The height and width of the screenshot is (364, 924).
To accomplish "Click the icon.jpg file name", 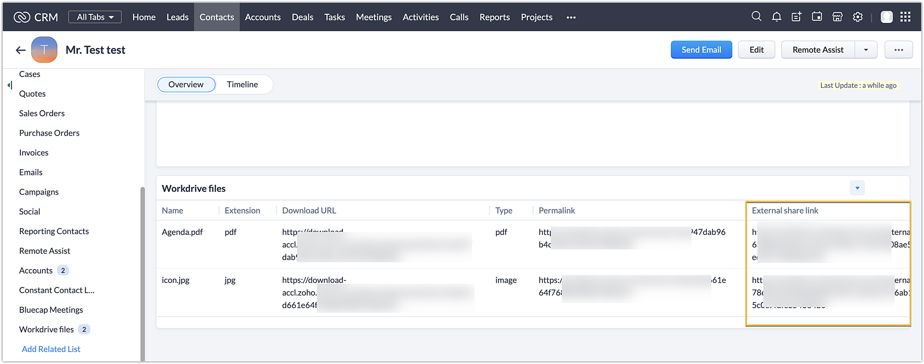I will [176, 280].
